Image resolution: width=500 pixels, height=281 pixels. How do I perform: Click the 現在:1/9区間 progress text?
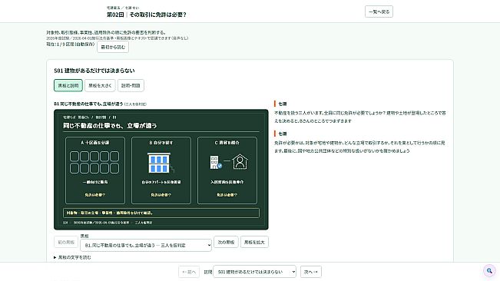[70, 45]
